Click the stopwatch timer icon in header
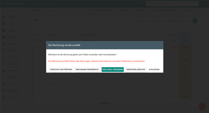Screen dimensions: 209x113 pos(136,4)
